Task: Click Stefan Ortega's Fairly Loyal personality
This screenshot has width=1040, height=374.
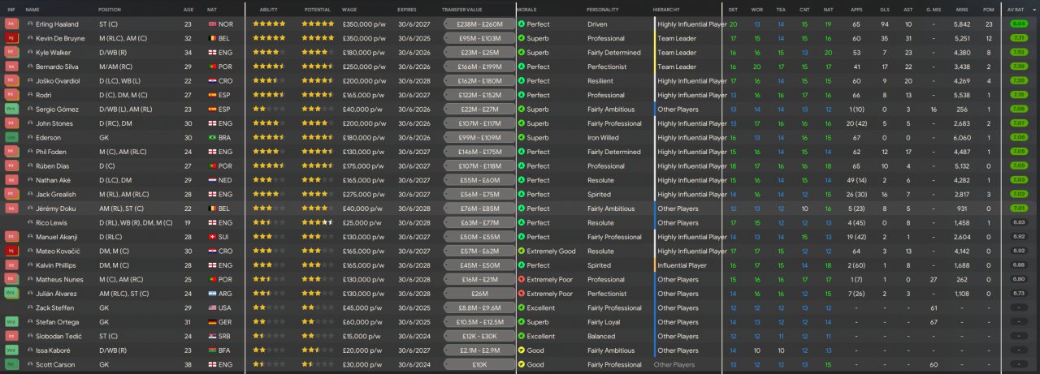Action: (605, 322)
